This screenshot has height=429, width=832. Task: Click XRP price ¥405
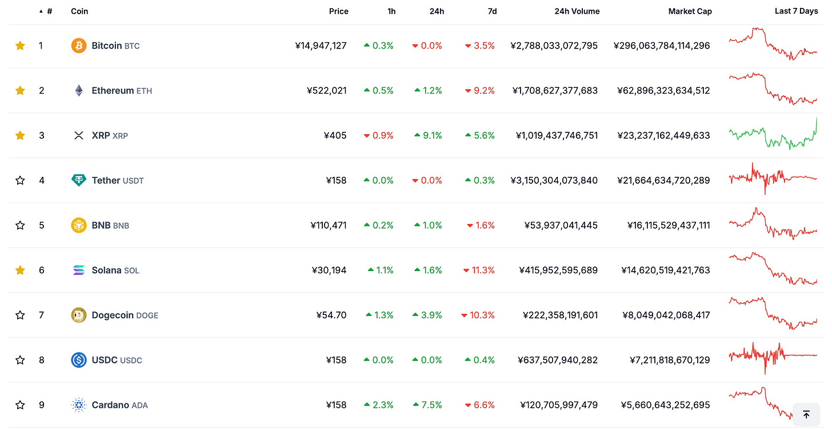click(x=335, y=136)
